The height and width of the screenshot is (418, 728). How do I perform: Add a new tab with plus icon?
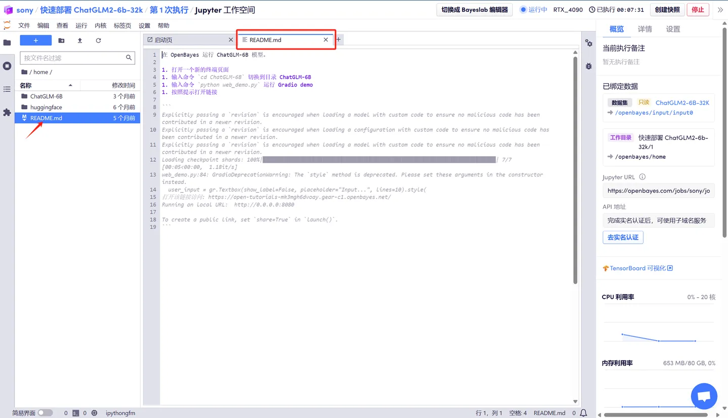[339, 39]
